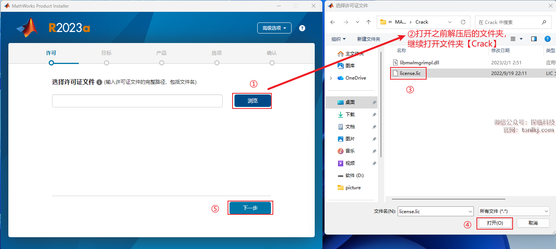Click the 打开(O) button
The height and width of the screenshot is (249, 556).
pyautogui.click(x=495, y=223)
